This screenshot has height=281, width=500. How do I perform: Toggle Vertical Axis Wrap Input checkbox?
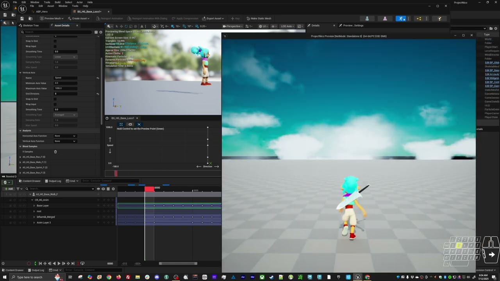[x=55, y=104]
